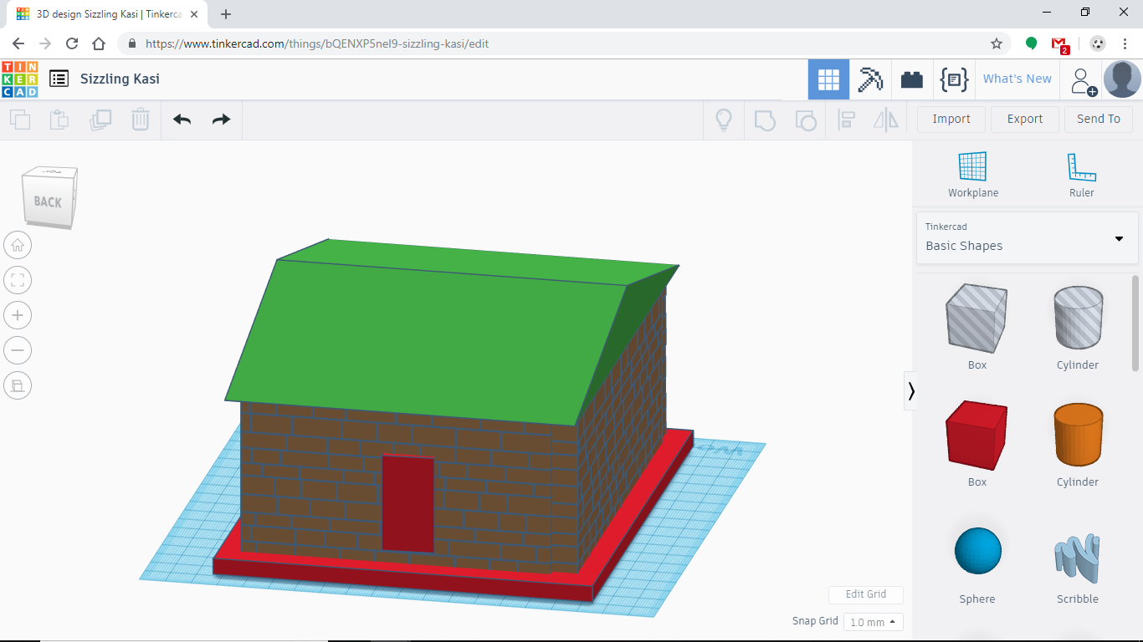Viewport: 1143px width, 642px height.
Task: Redo the last action
Action: pos(220,120)
